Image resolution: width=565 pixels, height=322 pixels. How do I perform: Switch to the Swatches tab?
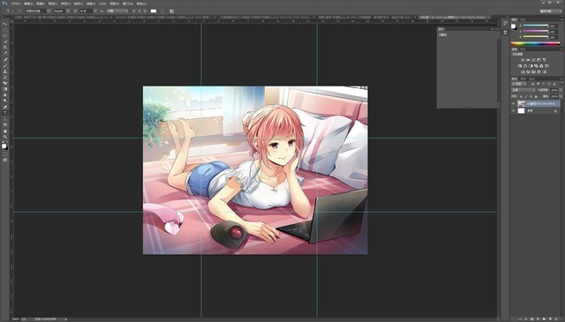point(523,19)
